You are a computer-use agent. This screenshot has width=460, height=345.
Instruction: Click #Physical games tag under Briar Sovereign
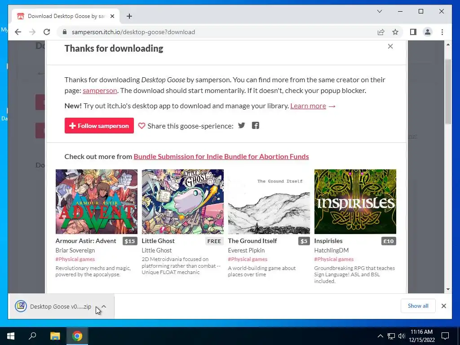click(75, 259)
